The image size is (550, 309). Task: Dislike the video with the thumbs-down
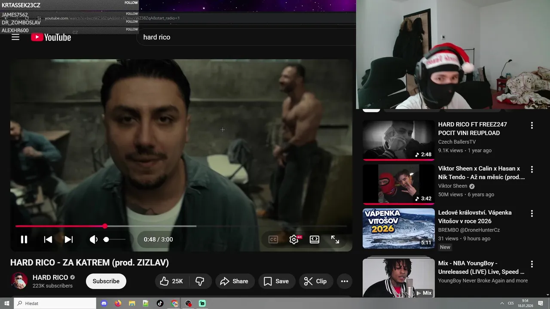200,281
